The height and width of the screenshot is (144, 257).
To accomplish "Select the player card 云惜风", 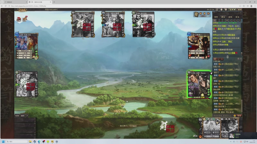I will [199, 46].
